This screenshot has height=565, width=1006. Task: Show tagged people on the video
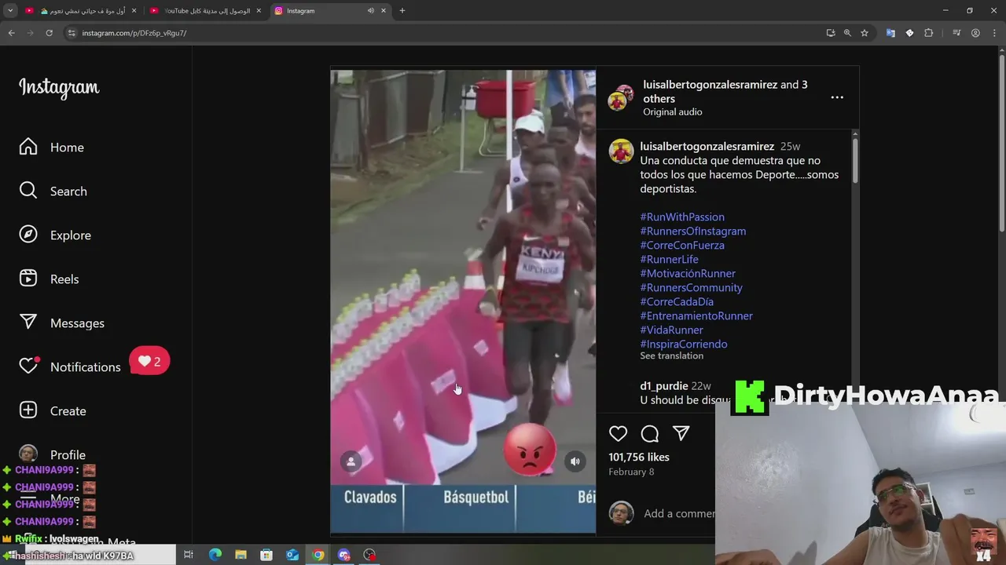[351, 461]
